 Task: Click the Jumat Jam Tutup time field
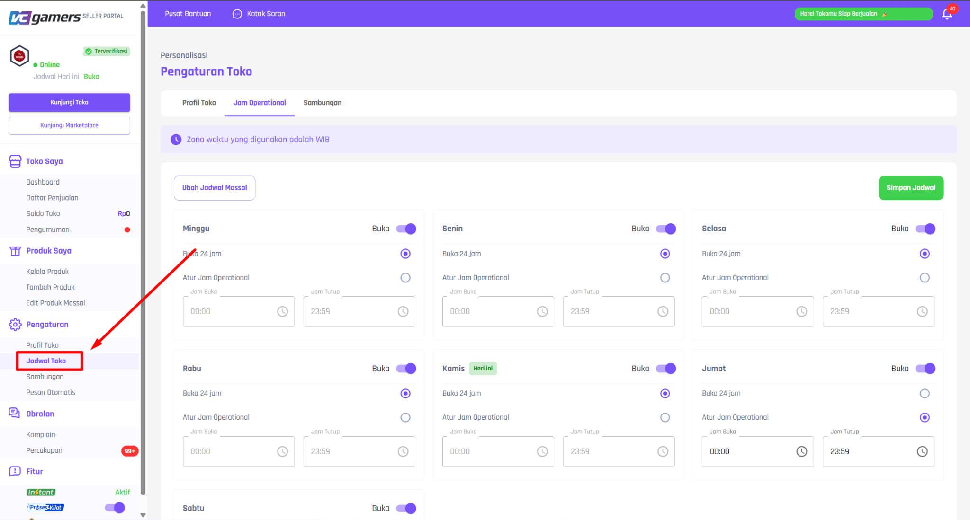coord(879,451)
